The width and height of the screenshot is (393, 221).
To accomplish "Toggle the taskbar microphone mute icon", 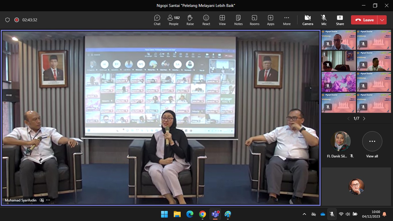I will tap(332, 214).
